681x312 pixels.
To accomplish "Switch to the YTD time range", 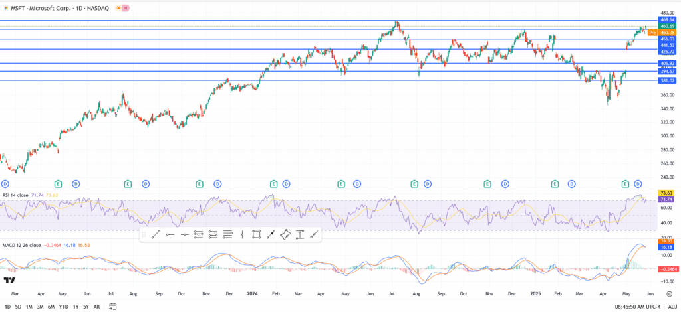I will 63,307.
